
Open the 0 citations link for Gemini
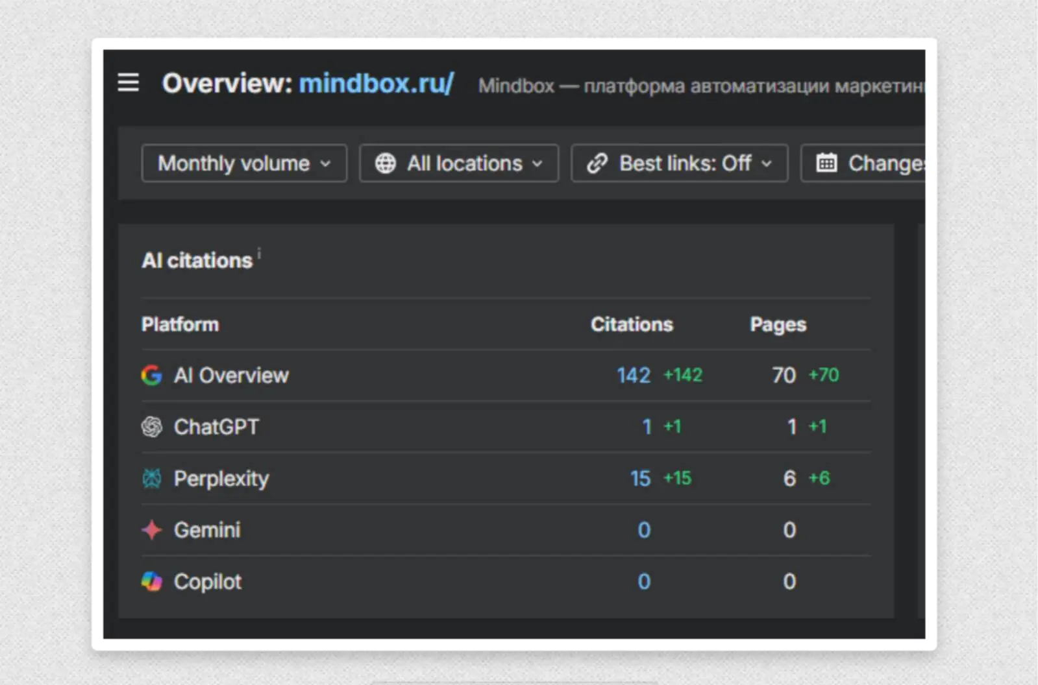[644, 530]
